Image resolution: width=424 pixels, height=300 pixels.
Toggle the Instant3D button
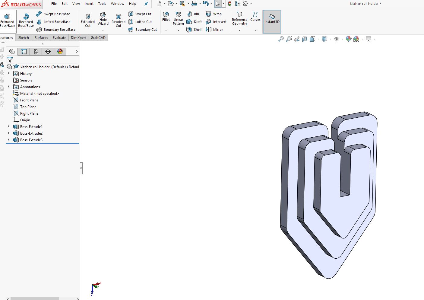coord(272,21)
